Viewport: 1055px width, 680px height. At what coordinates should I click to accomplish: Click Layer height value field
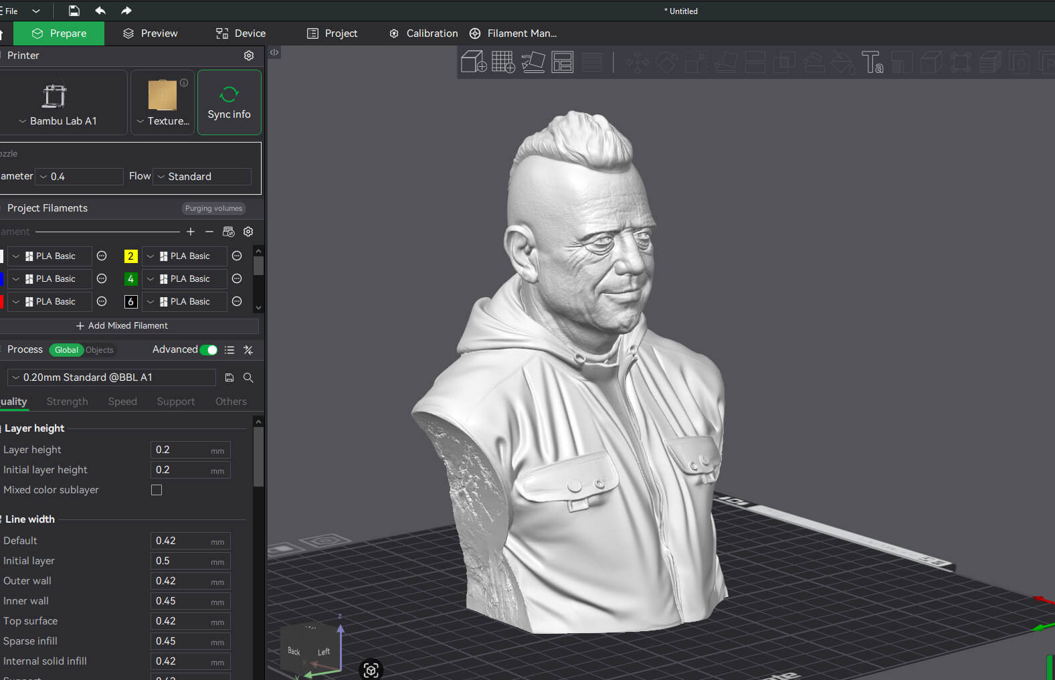[190, 450]
